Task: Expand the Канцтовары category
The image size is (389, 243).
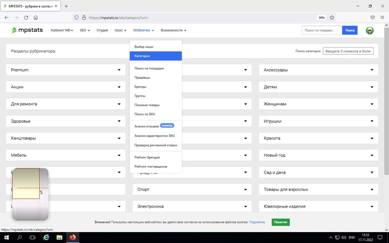Action: pos(65,138)
